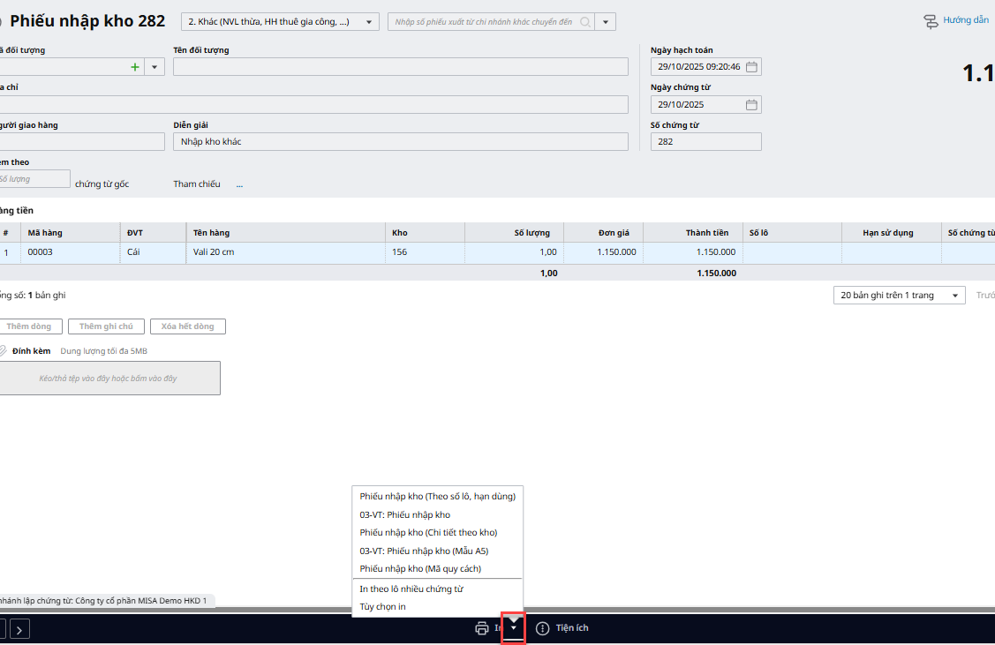Click the Đính kèm paperclip icon
995x645 pixels.
pyautogui.click(x=3, y=351)
